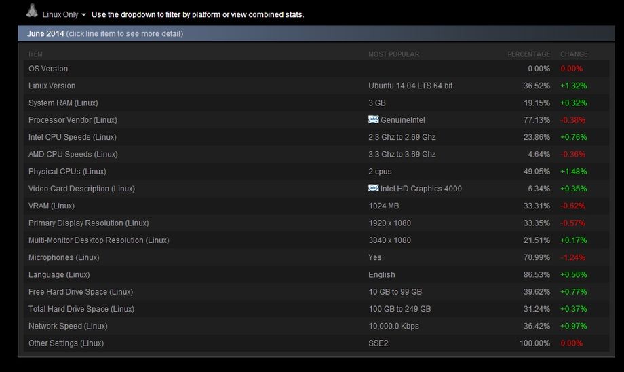The height and width of the screenshot is (372, 624).
Task: Click the 3840 x 1080 value
Action: point(389,240)
